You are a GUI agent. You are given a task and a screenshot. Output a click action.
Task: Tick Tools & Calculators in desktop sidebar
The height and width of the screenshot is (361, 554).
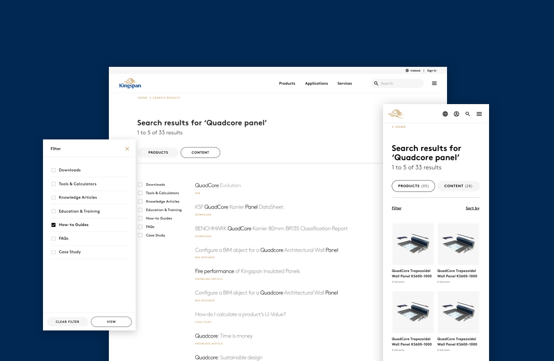tap(140, 193)
